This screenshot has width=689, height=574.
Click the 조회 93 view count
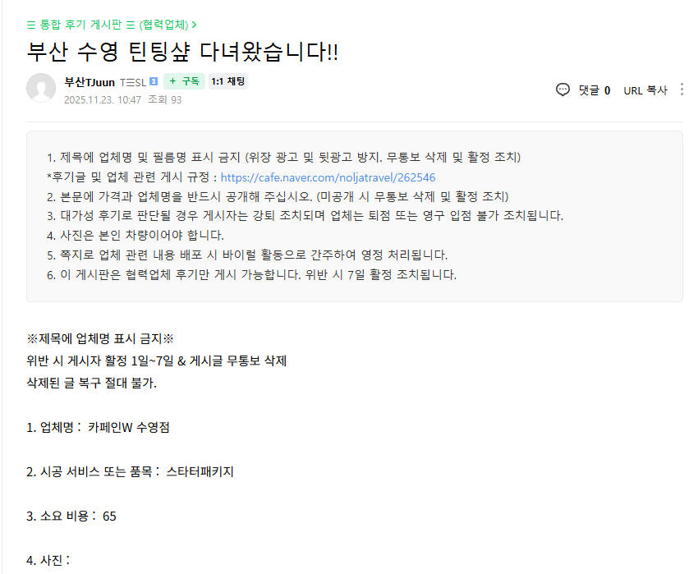click(164, 99)
